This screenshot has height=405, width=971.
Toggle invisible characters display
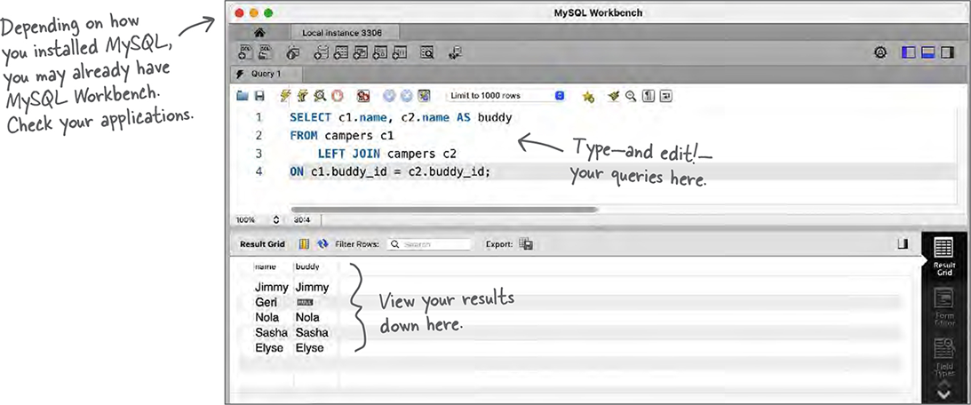coord(648,96)
